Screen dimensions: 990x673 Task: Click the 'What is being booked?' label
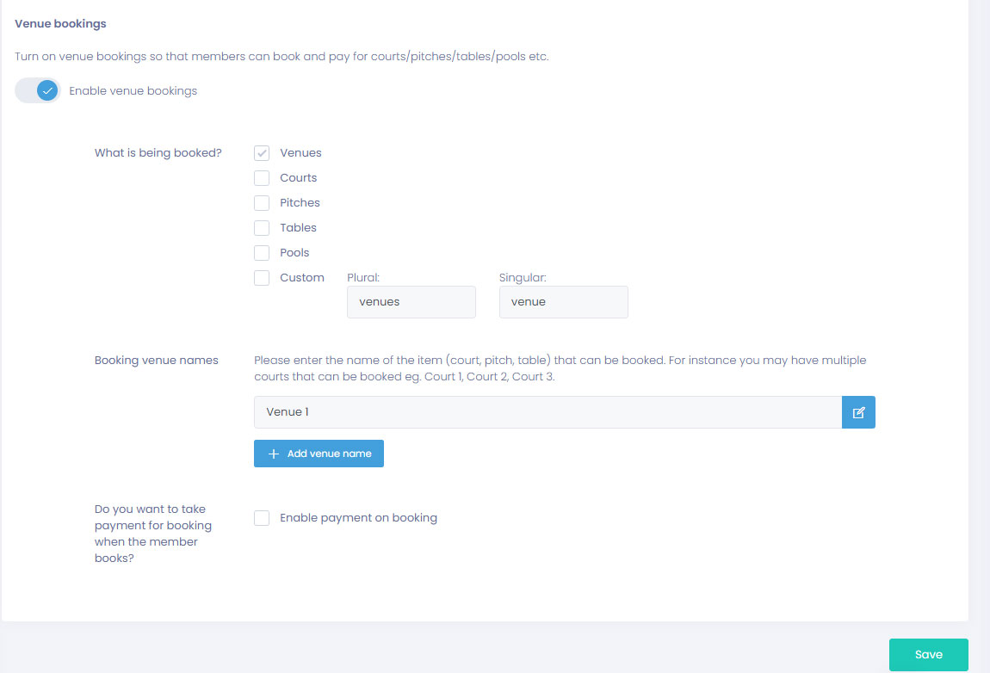coord(158,153)
